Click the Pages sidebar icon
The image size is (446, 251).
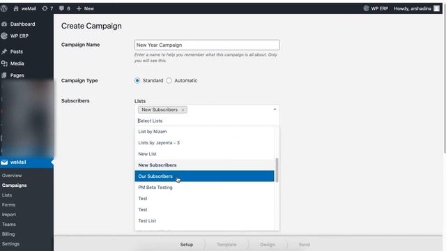[4, 75]
